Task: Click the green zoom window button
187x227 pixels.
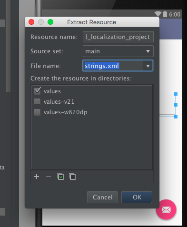Action: click(50, 22)
